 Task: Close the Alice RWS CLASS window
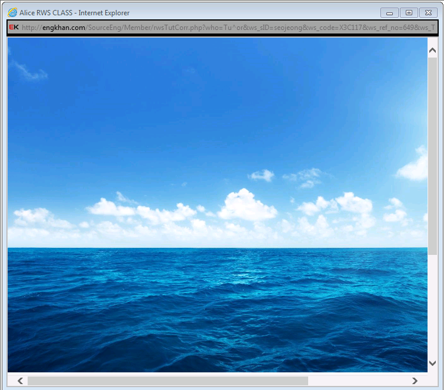(x=429, y=13)
